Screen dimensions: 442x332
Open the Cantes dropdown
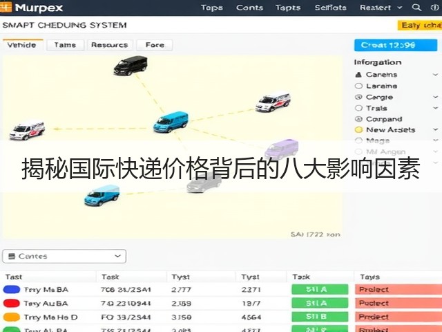coord(64,256)
